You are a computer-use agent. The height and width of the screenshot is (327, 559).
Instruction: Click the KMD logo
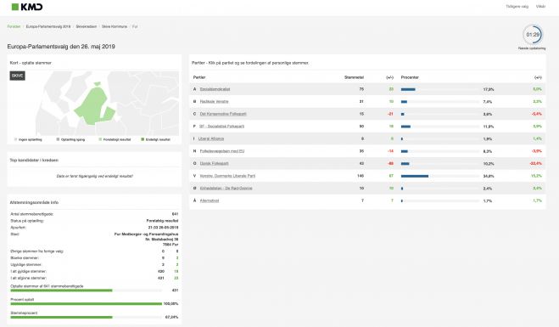(27, 7)
